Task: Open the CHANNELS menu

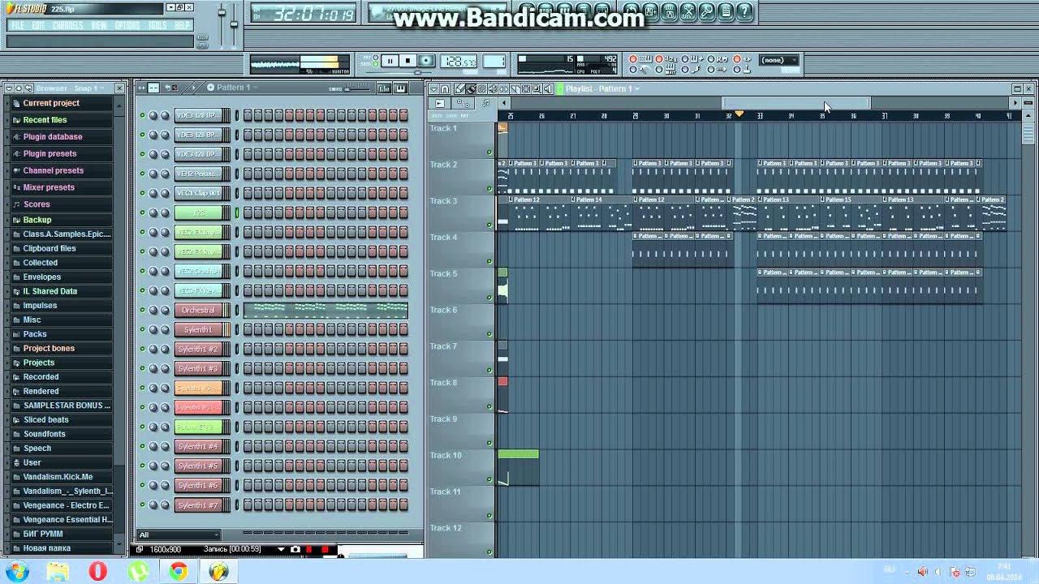Action: point(67,25)
